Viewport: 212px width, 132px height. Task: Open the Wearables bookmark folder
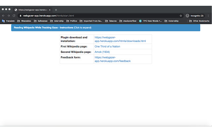pos(24,21)
